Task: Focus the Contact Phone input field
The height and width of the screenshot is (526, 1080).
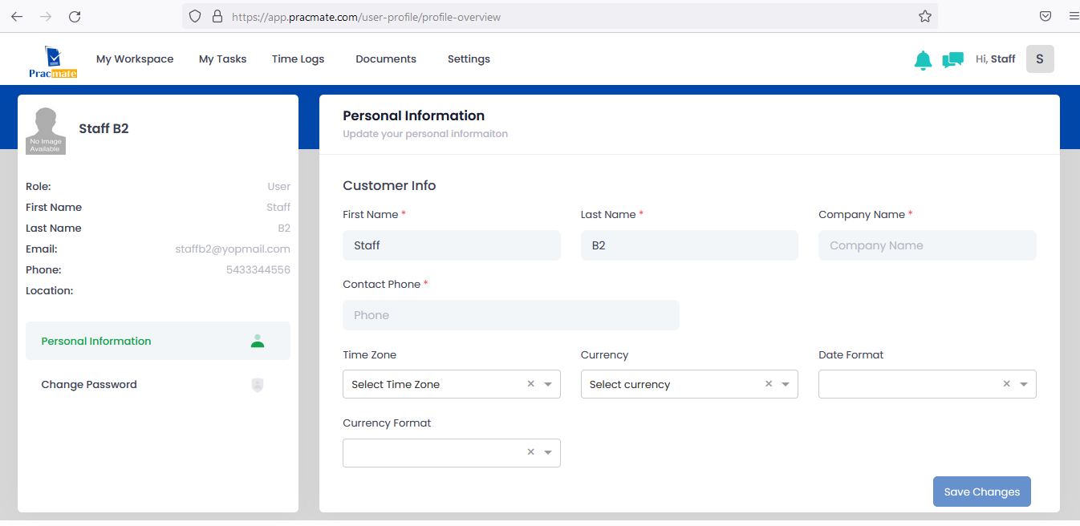Action: tap(510, 315)
